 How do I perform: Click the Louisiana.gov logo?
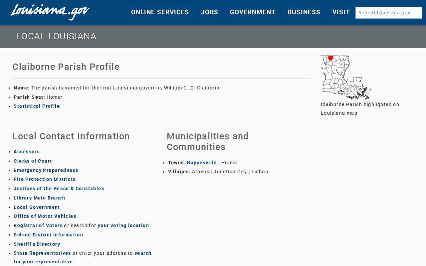click(50, 12)
